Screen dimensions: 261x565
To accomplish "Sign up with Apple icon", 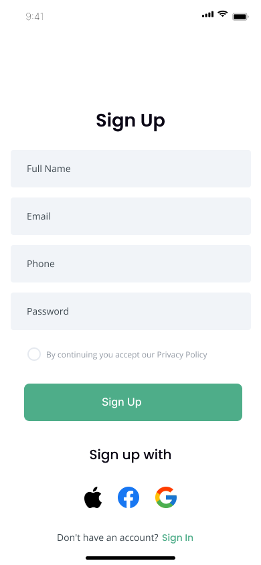I will pos(93,497).
